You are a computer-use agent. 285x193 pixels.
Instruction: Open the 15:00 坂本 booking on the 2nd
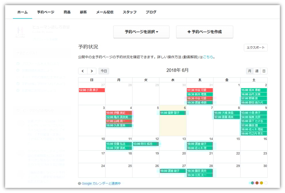point(254,90)
